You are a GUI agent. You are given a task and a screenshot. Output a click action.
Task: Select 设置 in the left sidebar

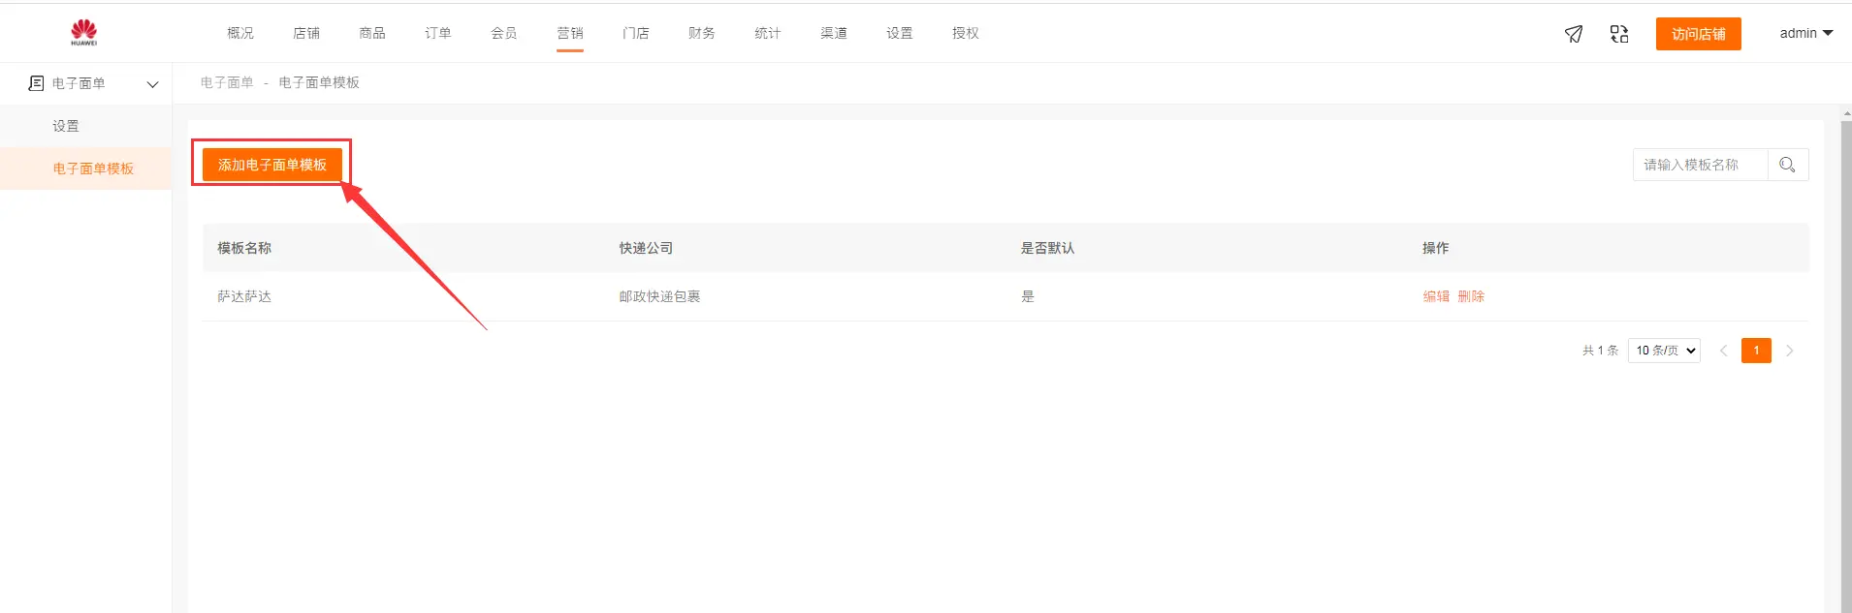coord(66,126)
